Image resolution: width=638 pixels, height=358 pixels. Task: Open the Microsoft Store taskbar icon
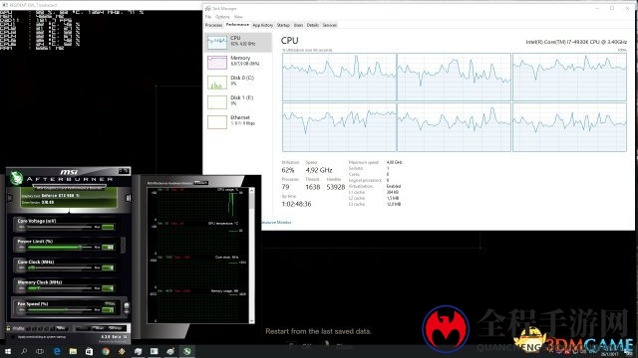click(x=89, y=351)
